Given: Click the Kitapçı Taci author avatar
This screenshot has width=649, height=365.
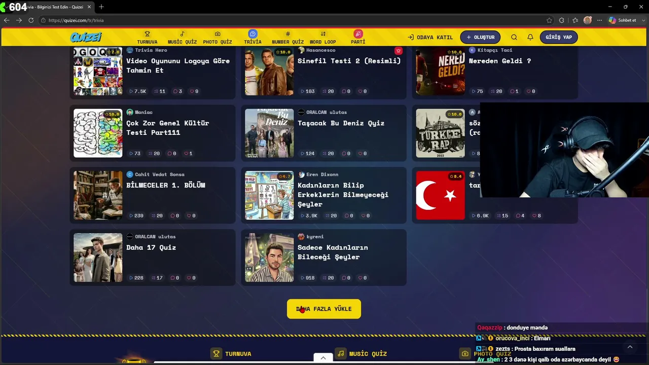Looking at the screenshot, I should 472,50.
